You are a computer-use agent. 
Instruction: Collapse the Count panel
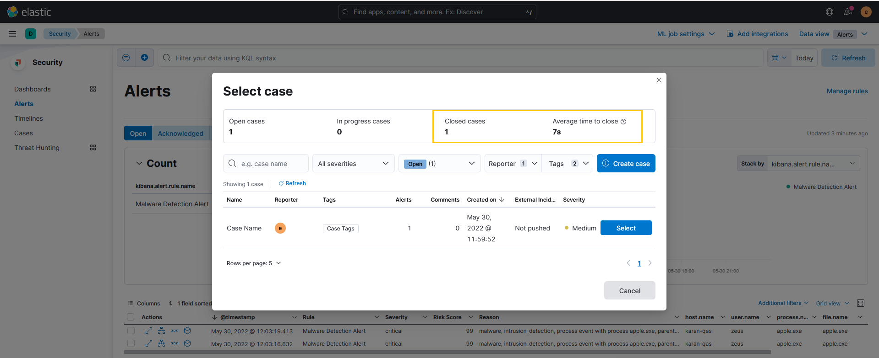pos(139,163)
